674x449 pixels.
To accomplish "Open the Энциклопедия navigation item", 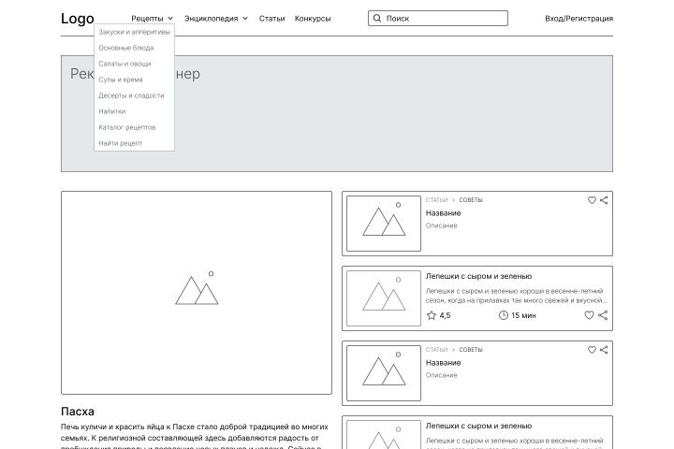I will point(211,19).
